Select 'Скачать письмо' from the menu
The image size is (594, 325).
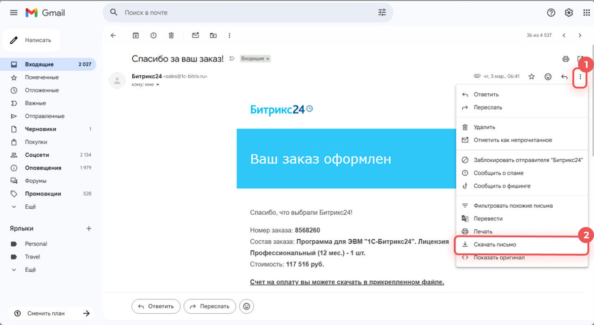[x=495, y=244]
